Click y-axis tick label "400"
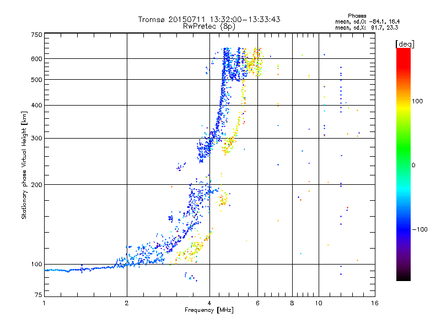This screenshot has height=330, width=441. pyautogui.click(x=36, y=106)
